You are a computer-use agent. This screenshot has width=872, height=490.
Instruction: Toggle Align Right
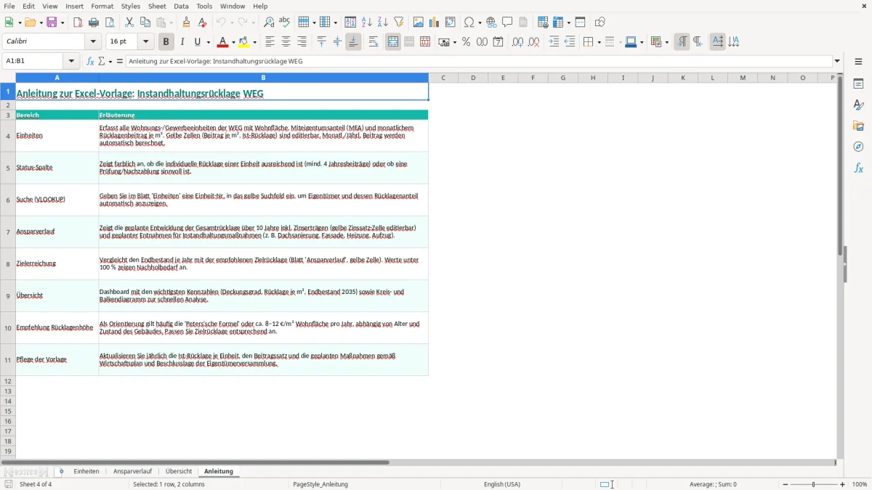pyautogui.click(x=302, y=42)
